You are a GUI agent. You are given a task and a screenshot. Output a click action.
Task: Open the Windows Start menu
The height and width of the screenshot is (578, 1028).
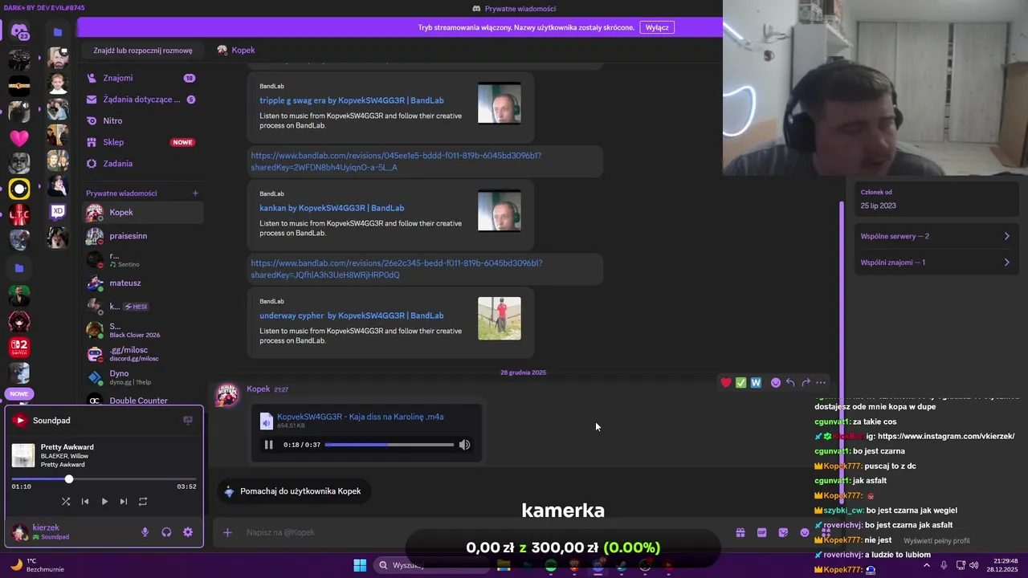(360, 565)
